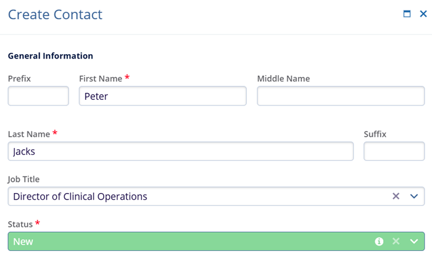
Task: Click the First Name field containing Peter
Action: click(162, 96)
